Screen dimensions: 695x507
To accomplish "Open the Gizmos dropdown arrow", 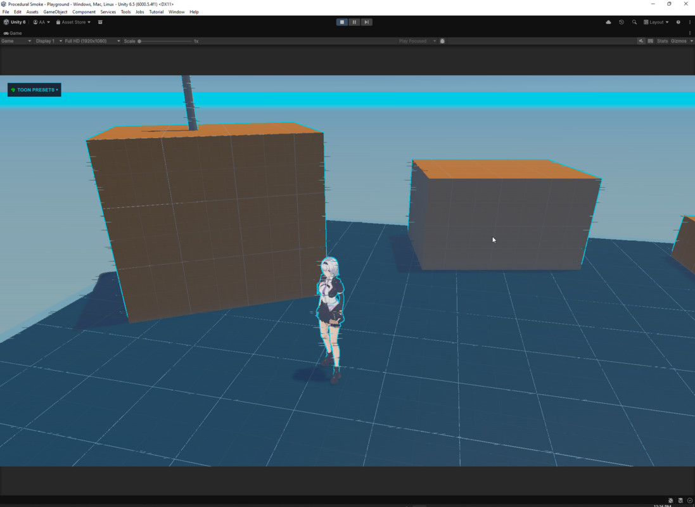I will (691, 41).
